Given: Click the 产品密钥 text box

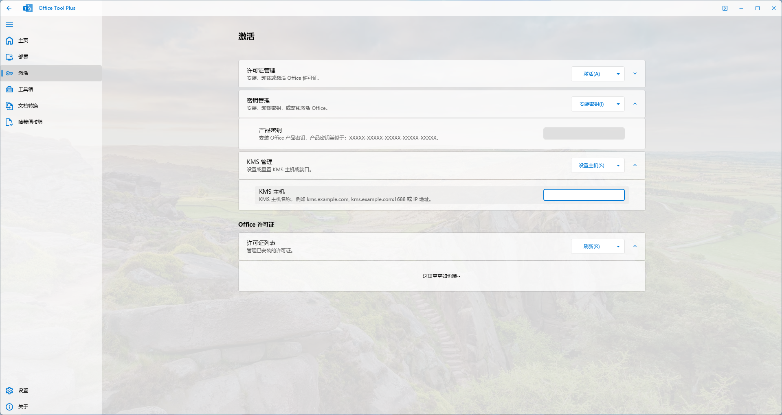Looking at the screenshot, I should tap(584, 133).
